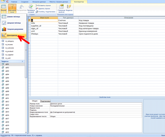
Task: Switch to the Общие properties tab
Action: coord(35,101)
